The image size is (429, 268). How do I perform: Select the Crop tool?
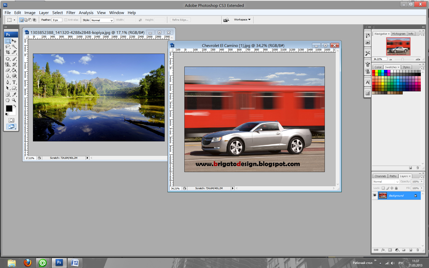pos(8,52)
